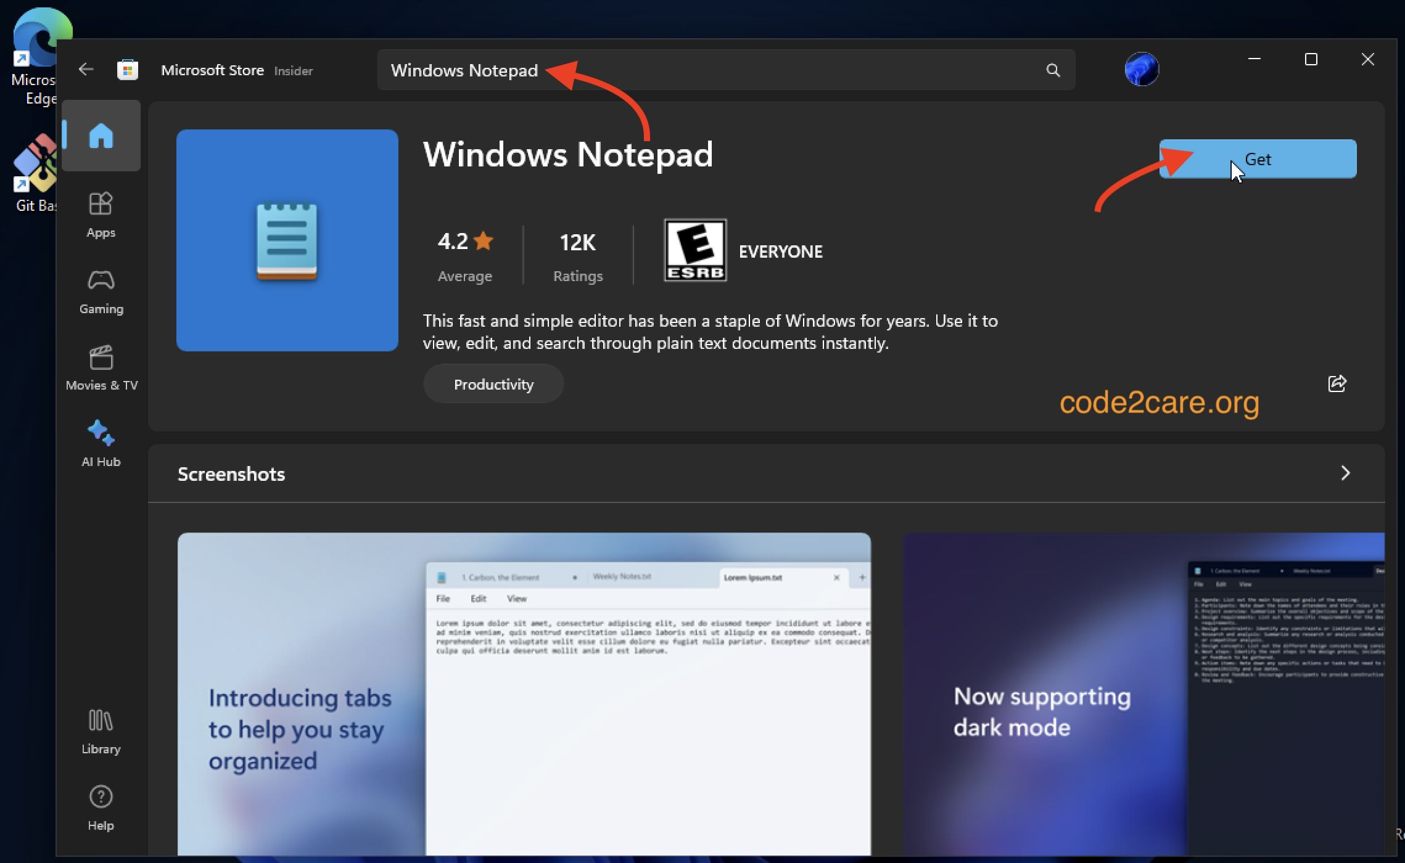
Task: Click the share icon for Windows Notepad
Action: (1337, 383)
